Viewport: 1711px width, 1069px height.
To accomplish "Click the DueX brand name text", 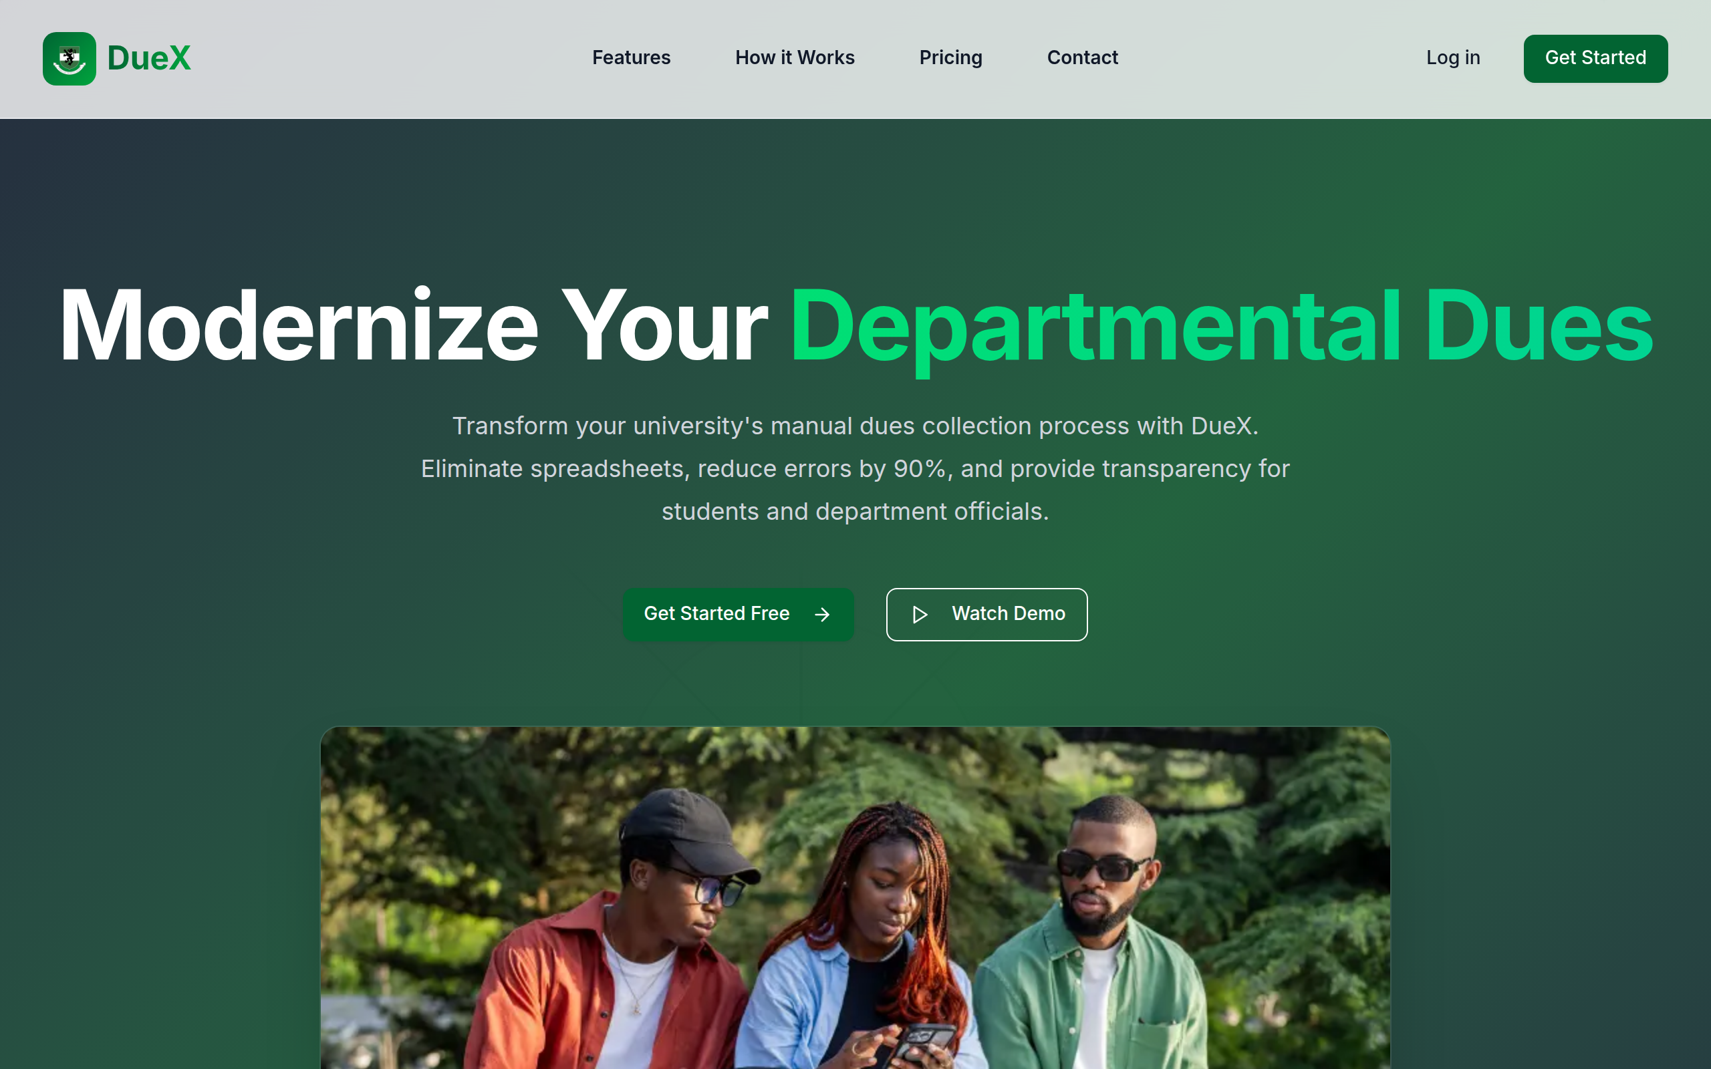I will point(148,59).
